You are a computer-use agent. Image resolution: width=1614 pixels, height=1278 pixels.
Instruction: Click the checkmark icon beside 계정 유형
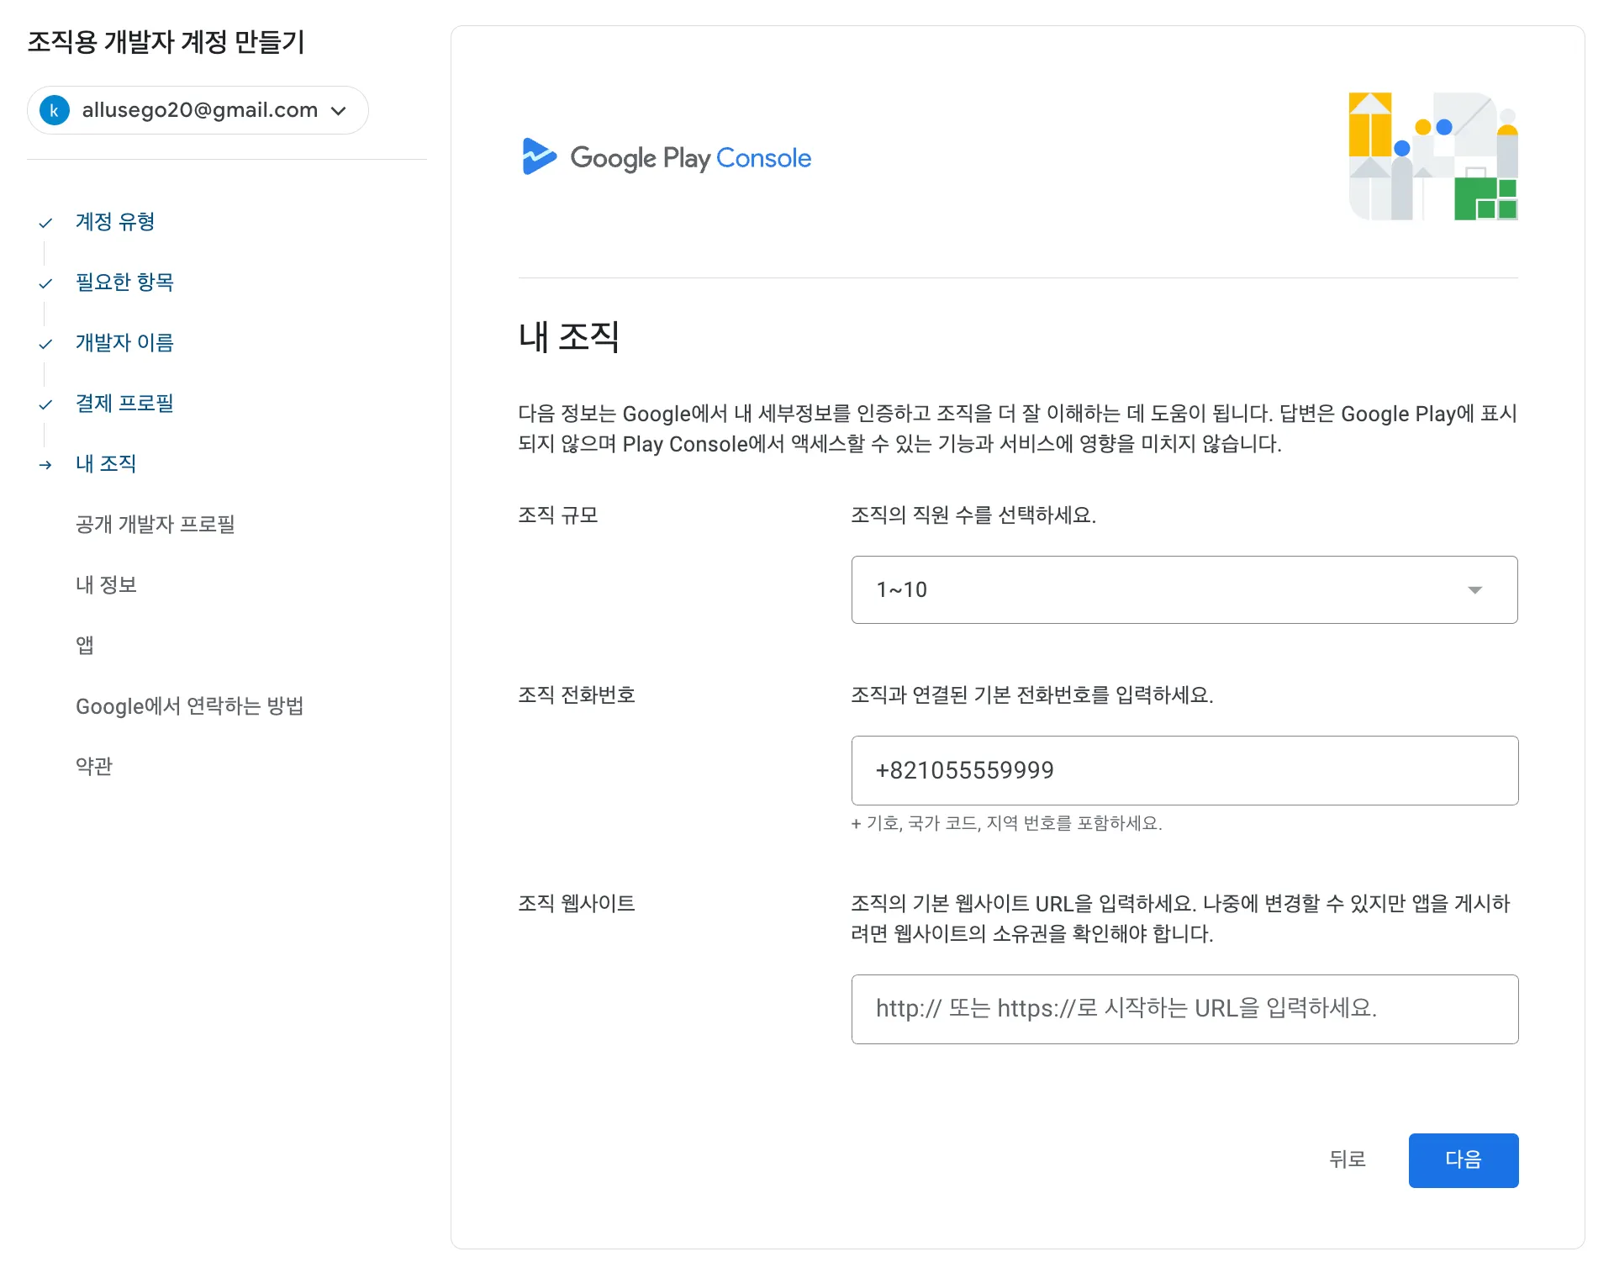45,223
